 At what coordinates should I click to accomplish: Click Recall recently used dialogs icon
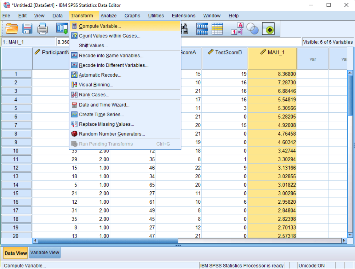click(62, 29)
